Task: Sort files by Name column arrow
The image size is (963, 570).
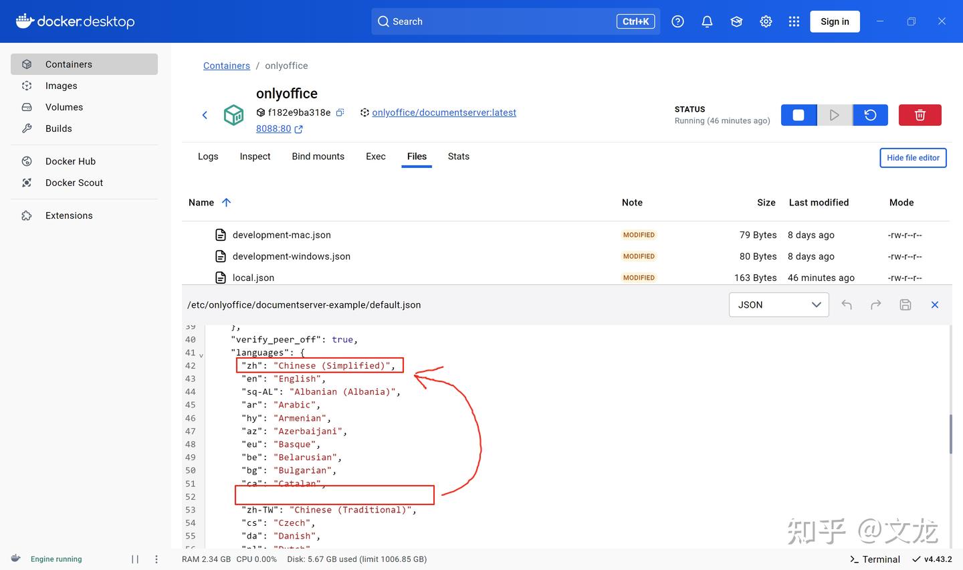Action: pos(226,202)
